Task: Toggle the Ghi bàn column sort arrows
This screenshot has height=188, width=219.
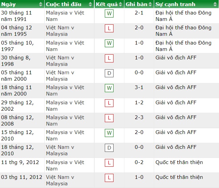Action: (x=150, y=4)
